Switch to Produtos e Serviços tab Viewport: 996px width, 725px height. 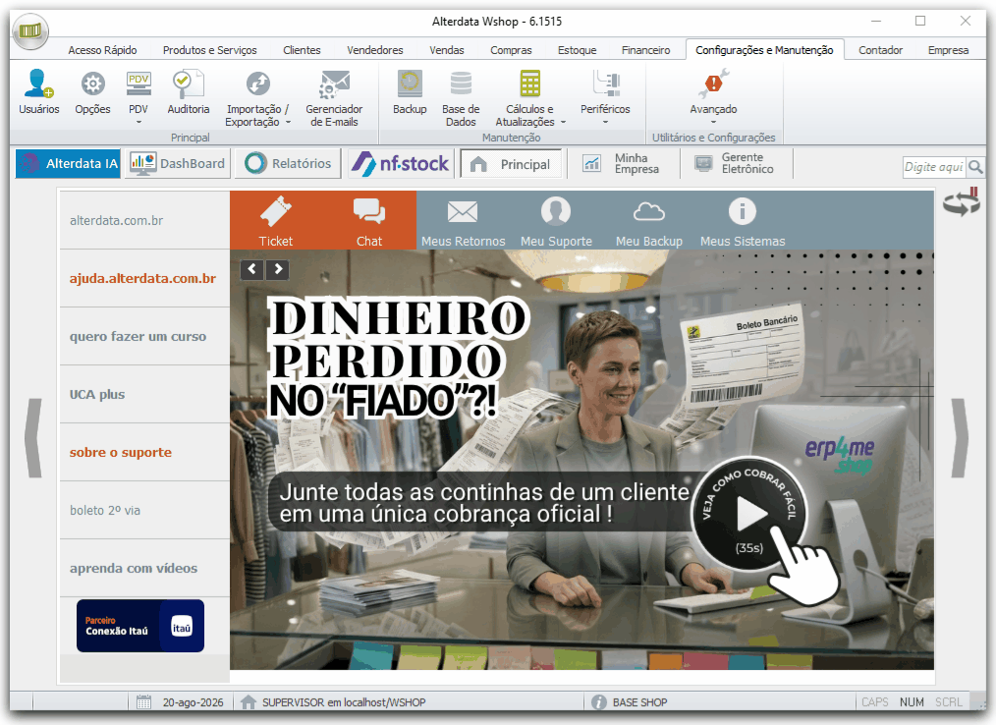[x=209, y=50]
